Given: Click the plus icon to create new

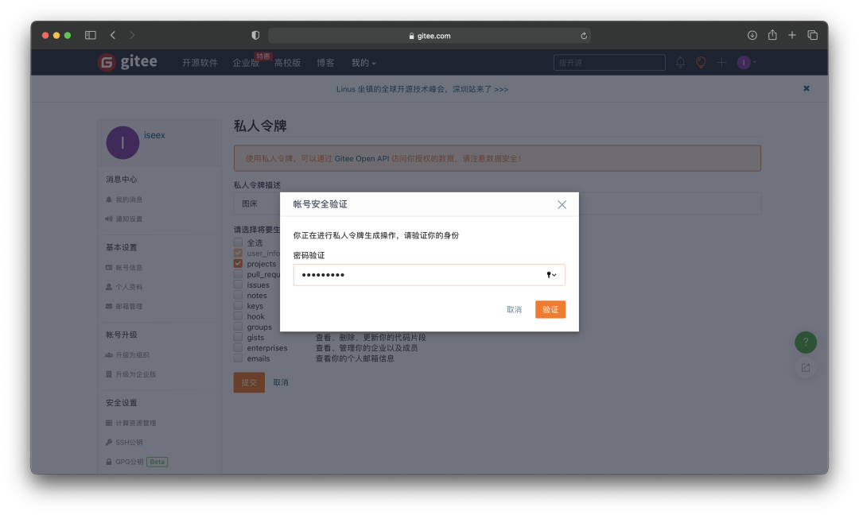Looking at the screenshot, I should tap(720, 62).
